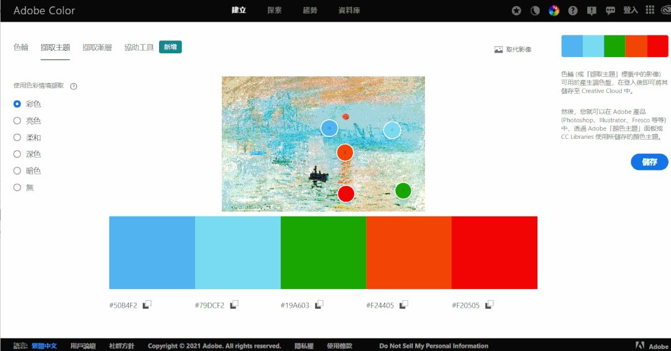Open the chat bubble icon
The image size is (671, 351).
[x=610, y=11]
